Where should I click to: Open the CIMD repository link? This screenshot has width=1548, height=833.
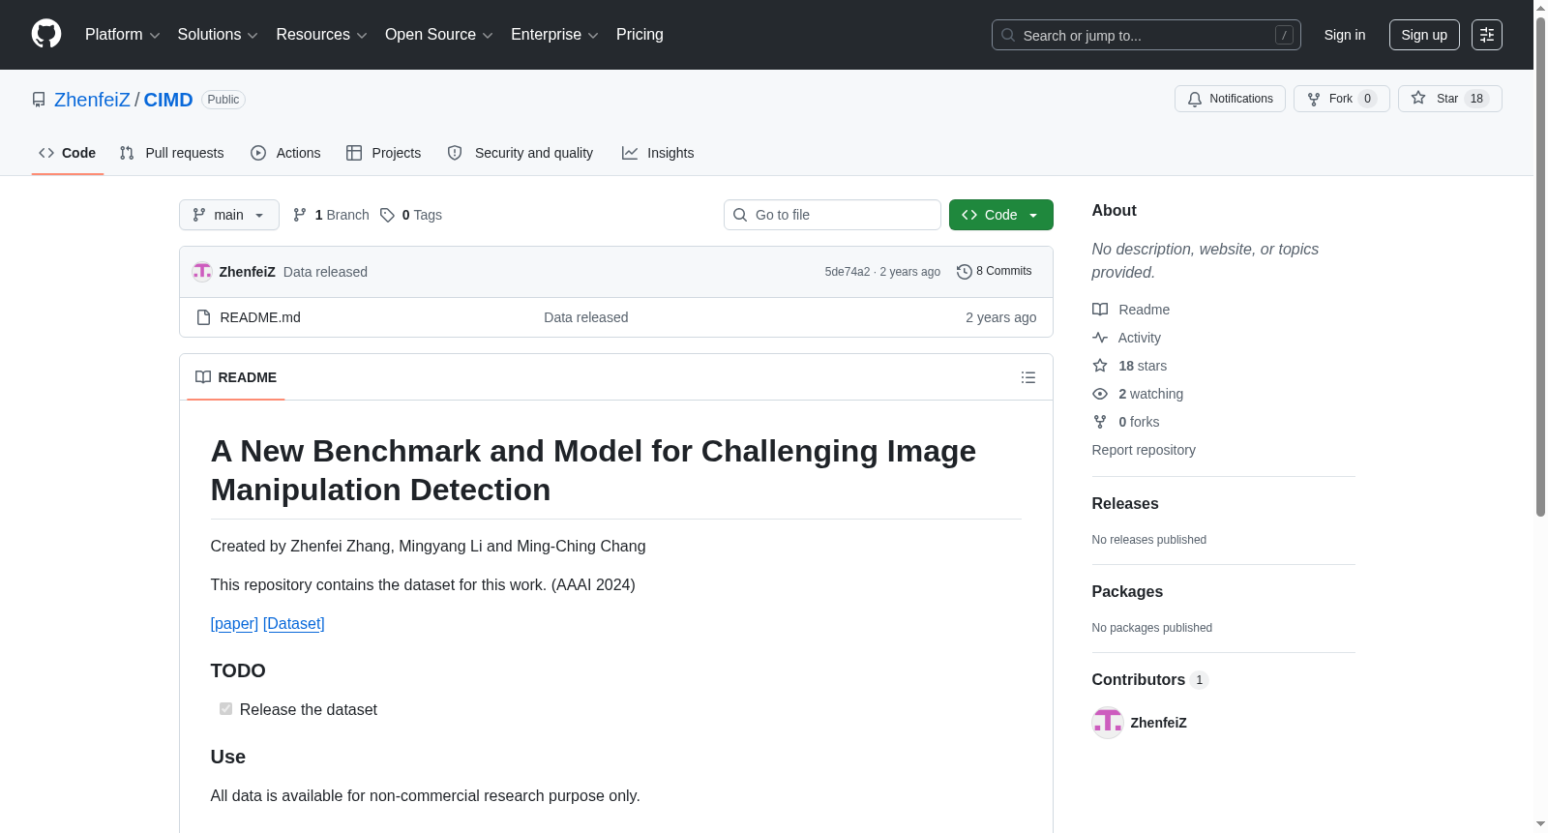pos(168,100)
